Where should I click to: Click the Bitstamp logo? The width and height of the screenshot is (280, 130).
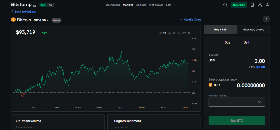23,5
